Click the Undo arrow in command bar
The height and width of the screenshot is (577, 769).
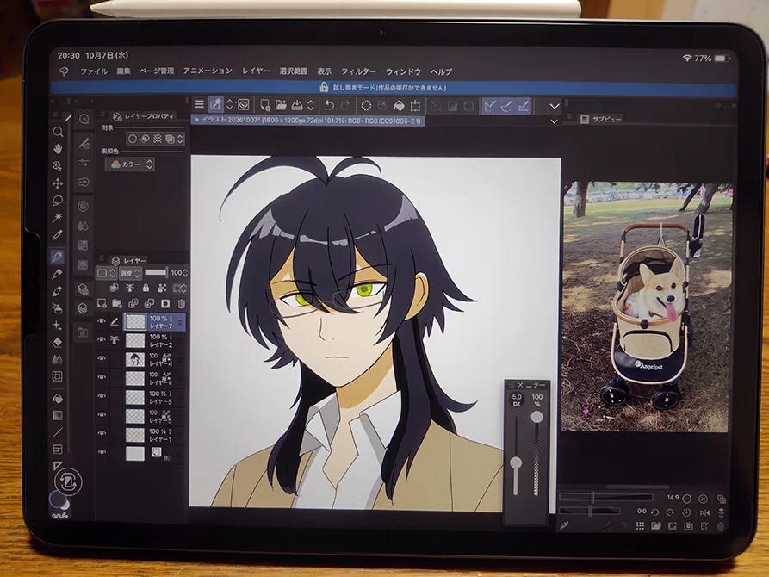(330, 105)
